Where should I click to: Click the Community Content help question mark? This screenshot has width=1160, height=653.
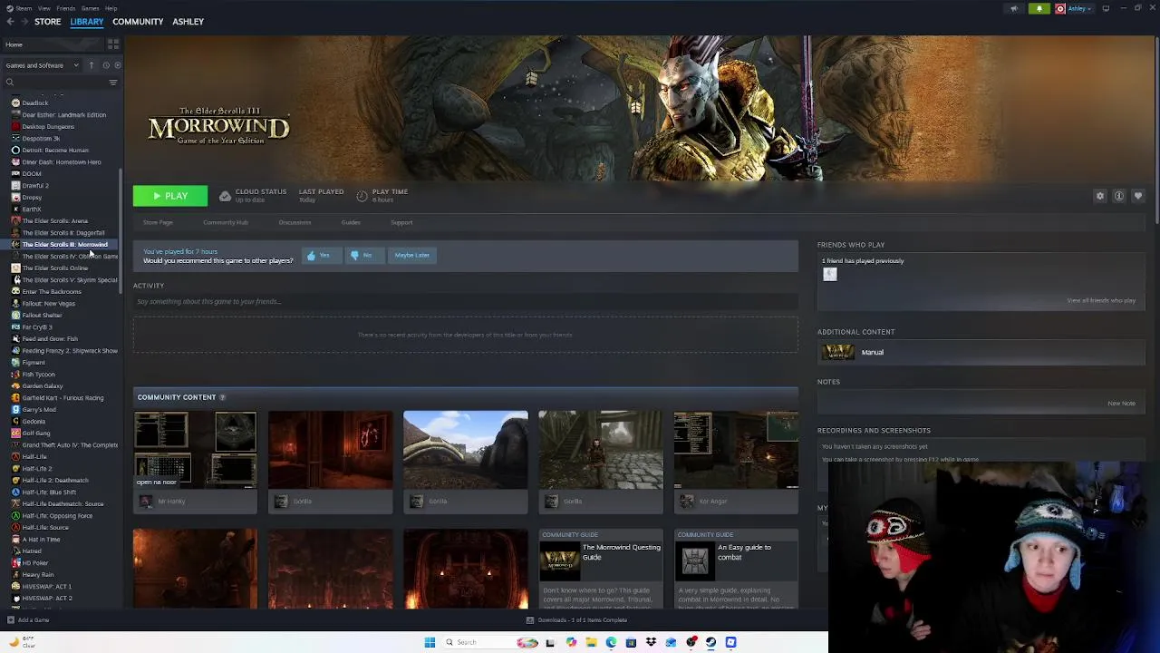point(222,397)
